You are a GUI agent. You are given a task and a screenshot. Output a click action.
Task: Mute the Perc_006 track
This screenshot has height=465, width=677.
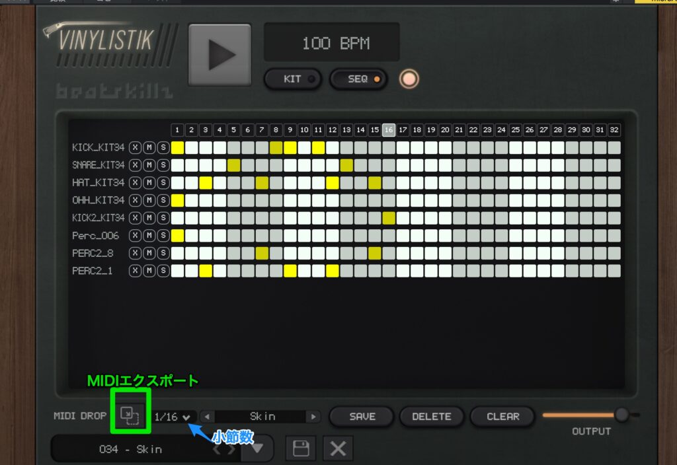pos(149,236)
